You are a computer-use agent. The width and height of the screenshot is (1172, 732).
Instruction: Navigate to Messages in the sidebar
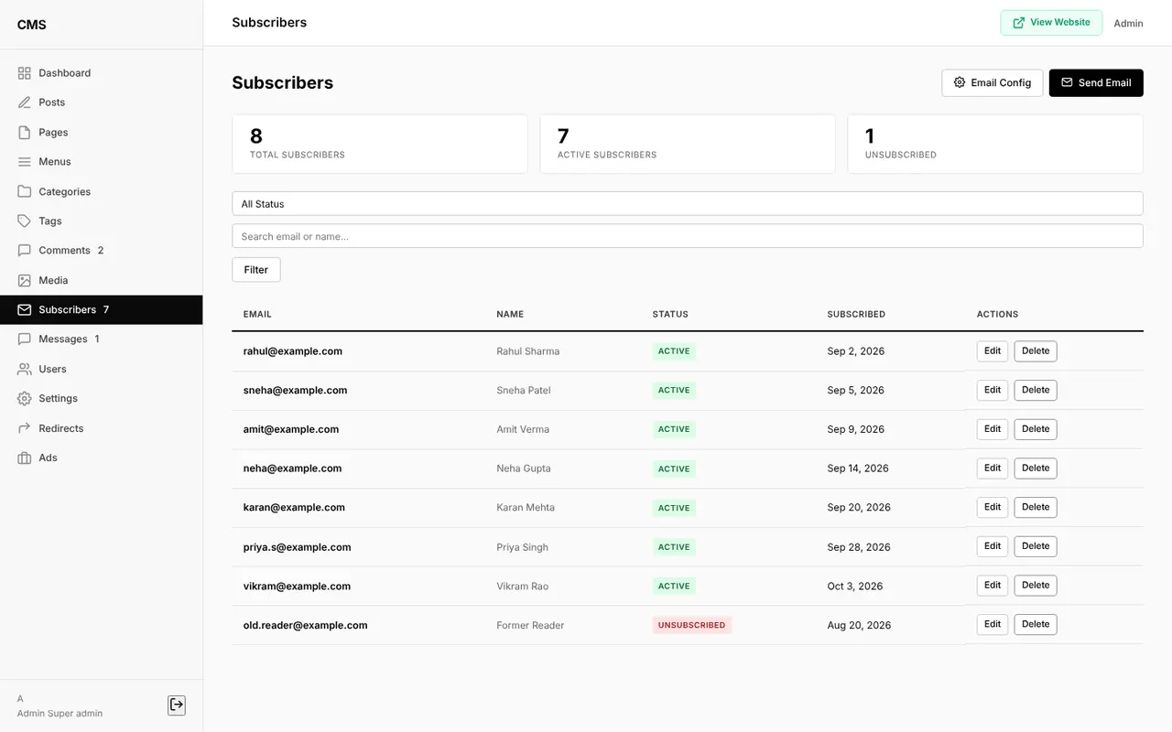(x=102, y=339)
